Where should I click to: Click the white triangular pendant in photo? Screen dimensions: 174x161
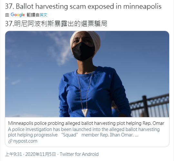85,113
